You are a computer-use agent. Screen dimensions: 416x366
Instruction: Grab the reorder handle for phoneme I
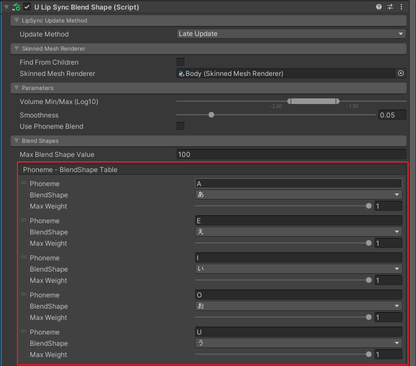click(x=24, y=257)
